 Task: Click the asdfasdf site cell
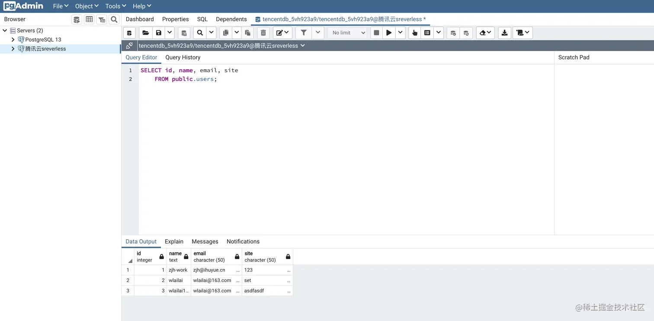[267, 291]
